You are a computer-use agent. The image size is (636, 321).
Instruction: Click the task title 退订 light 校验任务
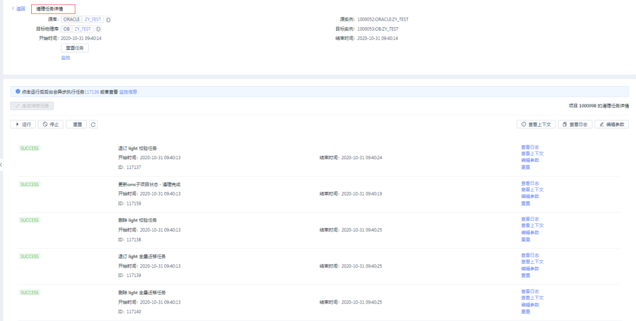(137, 148)
